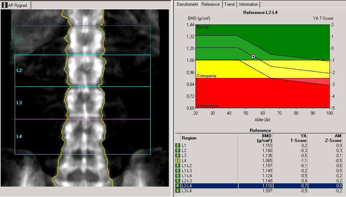
Task: Click the green status icon for L1
Action: (x=177, y=145)
